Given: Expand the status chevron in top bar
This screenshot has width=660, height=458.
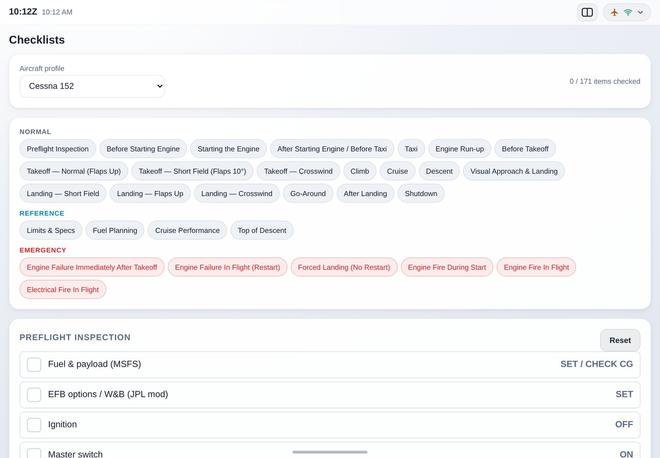Looking at the screenshot, I should tap(640, 12).
